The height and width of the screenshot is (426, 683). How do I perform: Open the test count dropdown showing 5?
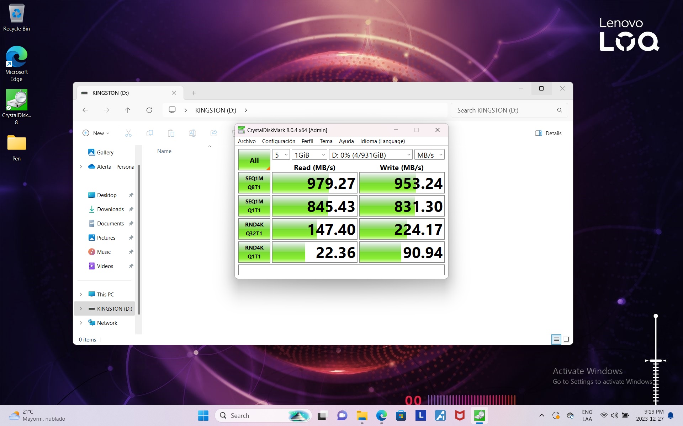(x=281, y=155)
